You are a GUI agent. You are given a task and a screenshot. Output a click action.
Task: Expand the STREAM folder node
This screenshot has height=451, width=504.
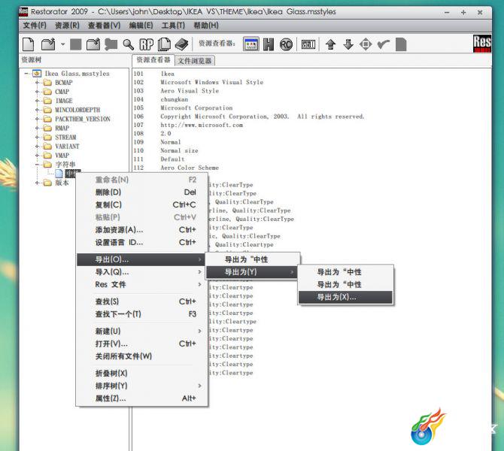point(37,137)
